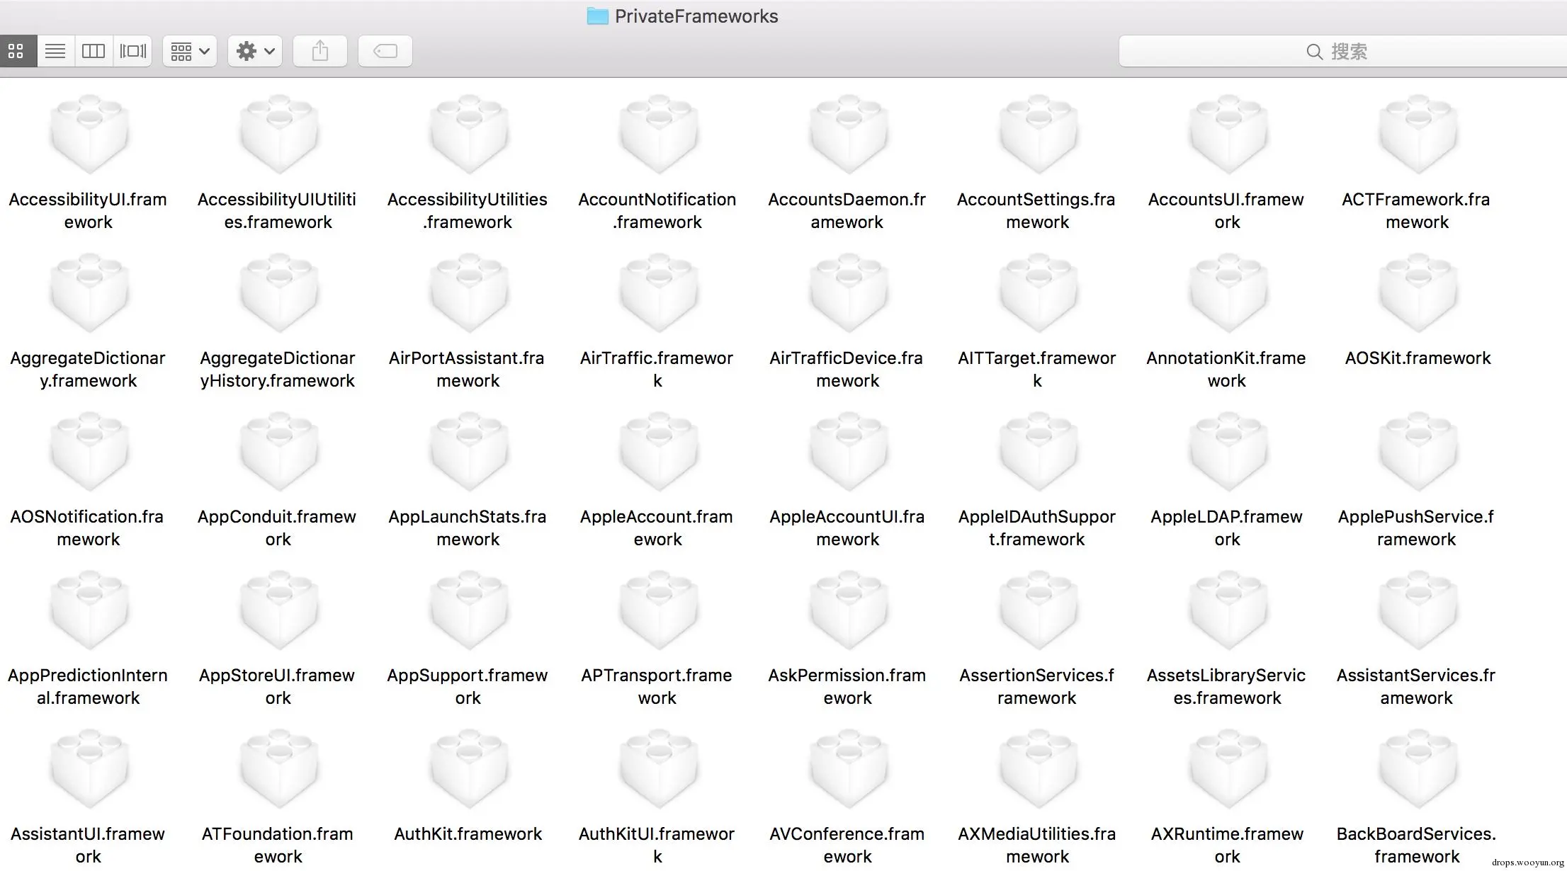Switch to icon view mode
The width and height of the screenshot is (1567, 871).
click(16, 51)
